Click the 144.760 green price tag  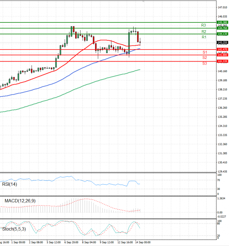tap(222, 28)
